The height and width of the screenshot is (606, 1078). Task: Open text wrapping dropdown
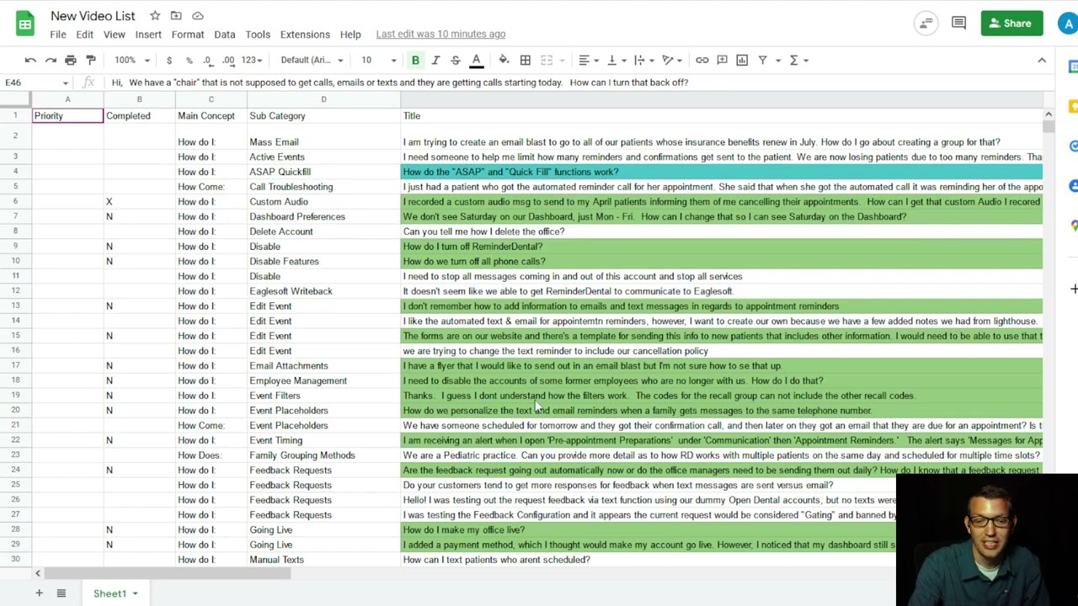pyautogui.click(x=643, y=60)
